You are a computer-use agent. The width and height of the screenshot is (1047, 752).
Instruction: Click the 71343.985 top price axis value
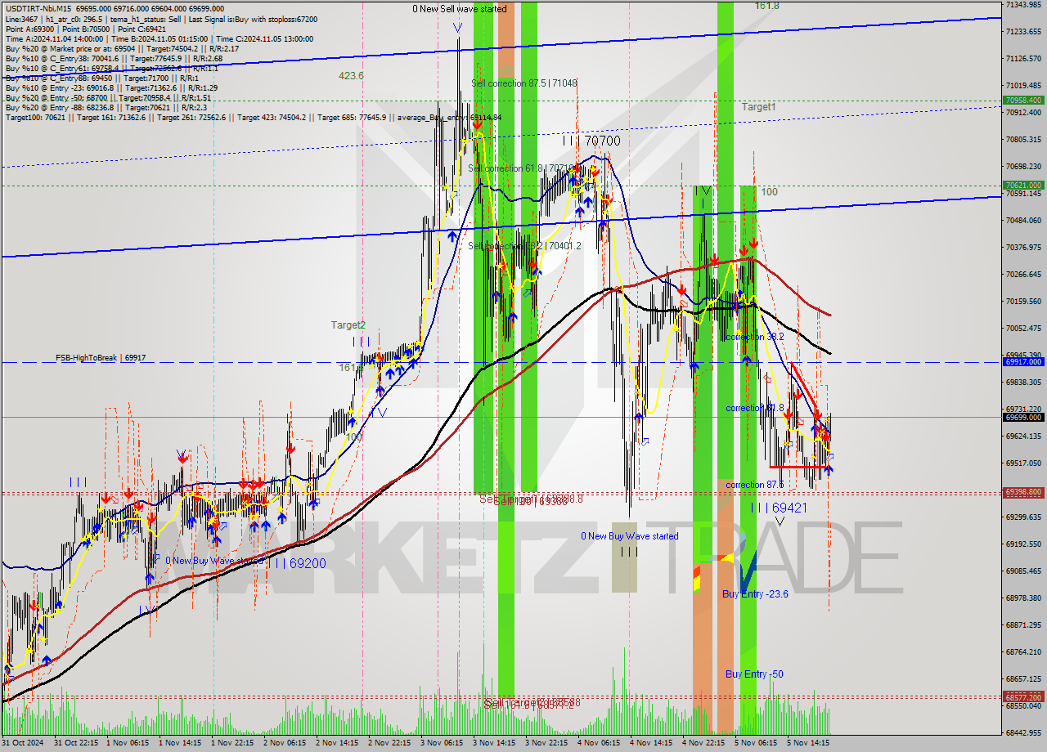[1023, 5]
